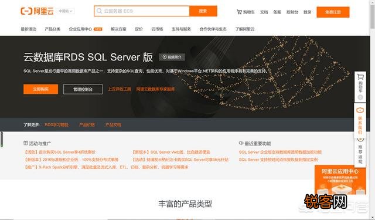The width and height of the screenshot is (375, 220).
Task: Click the 免费注册 button
Action: (333, 12)
